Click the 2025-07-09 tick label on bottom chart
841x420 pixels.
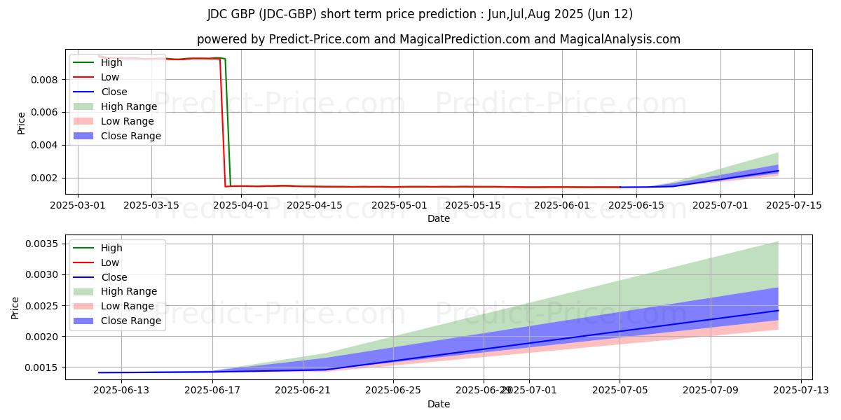(711, 391)
